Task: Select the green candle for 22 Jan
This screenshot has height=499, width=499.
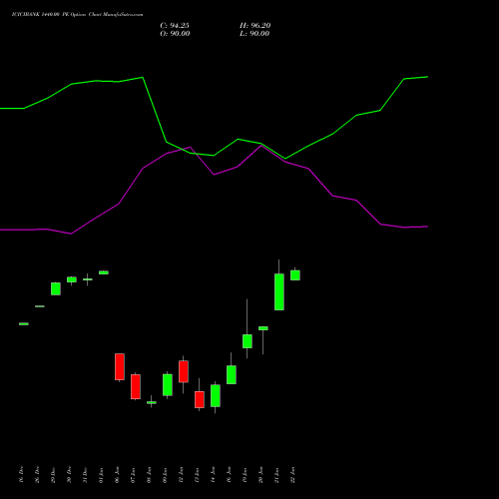Action: [x=295, y=275]
